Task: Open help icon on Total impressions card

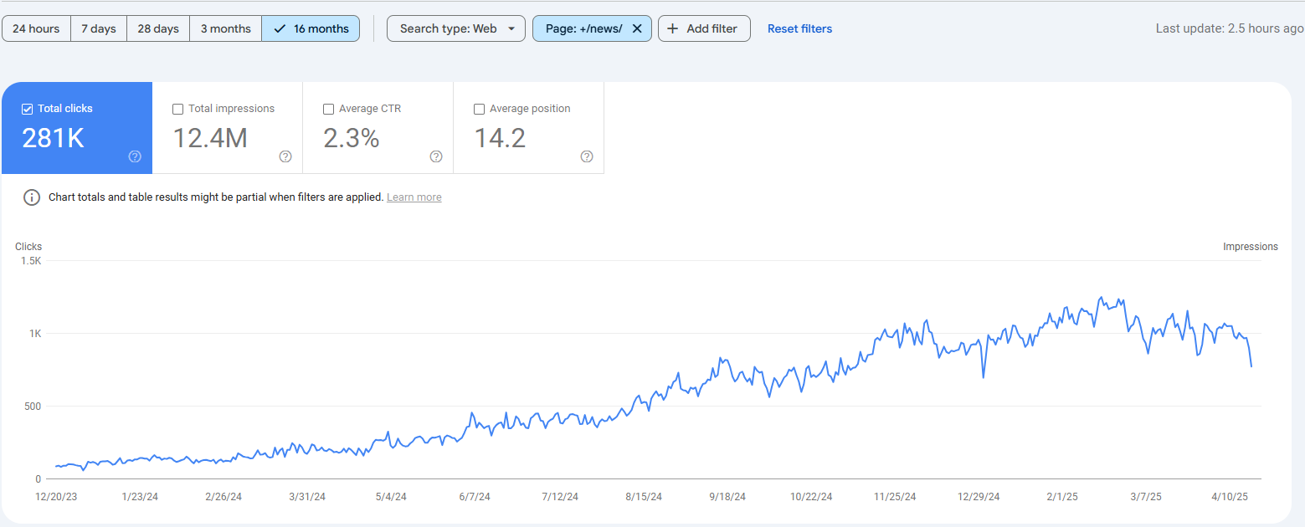Action: coord(285,156)
